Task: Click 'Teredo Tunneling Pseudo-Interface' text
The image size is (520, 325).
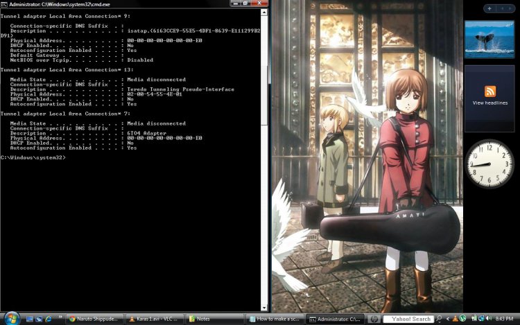Action: 181,89
